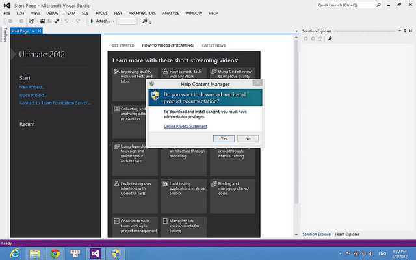Click the Quick Launch search magnifier icon
The image size is (416, 260).
pos(378,5)
